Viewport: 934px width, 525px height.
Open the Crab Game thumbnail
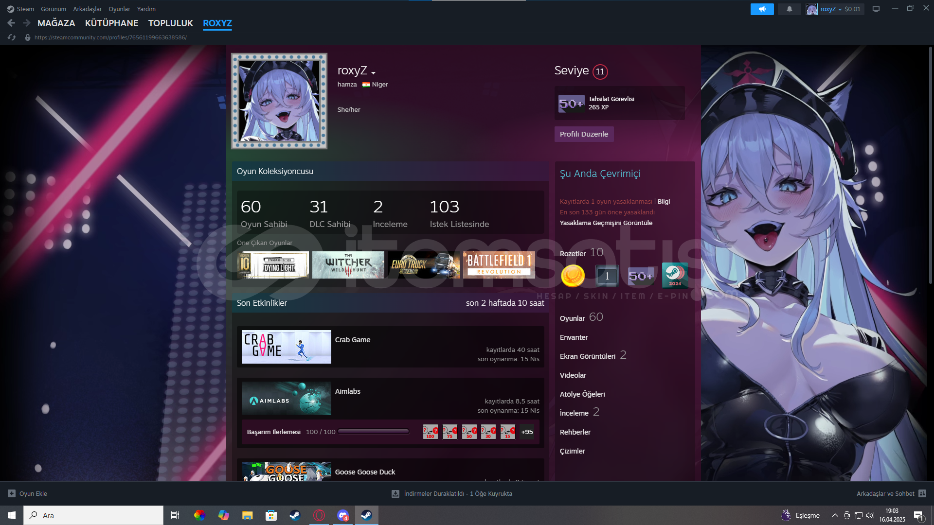(287, 347)
